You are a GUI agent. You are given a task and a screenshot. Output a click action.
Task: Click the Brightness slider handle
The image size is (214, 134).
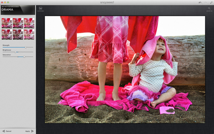(15, 52)
